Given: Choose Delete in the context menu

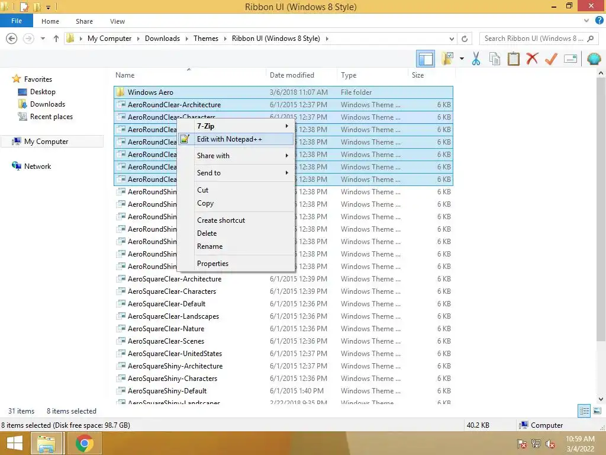Looking at the screenshot, I should pos(236,233).
